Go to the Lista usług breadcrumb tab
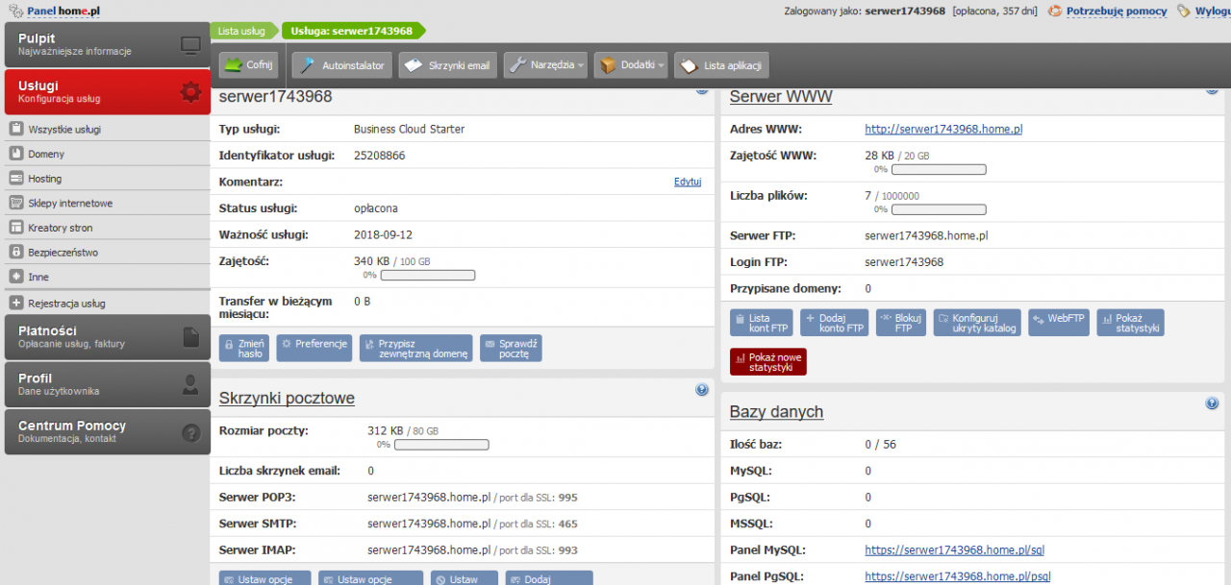This screenshot has height=585, width=1231. (241, 31)
